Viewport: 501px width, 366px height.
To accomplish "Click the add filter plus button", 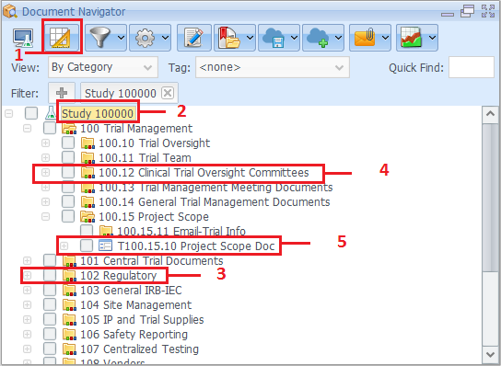I will coord(62,93).
